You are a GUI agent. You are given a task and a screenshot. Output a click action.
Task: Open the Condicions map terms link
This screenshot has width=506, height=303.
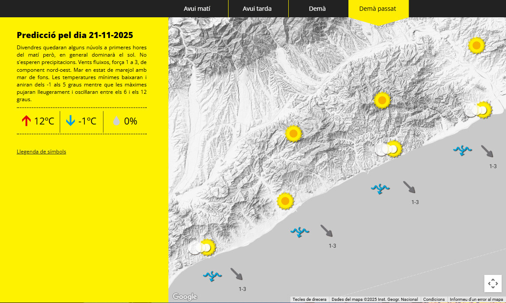(434, 300)
